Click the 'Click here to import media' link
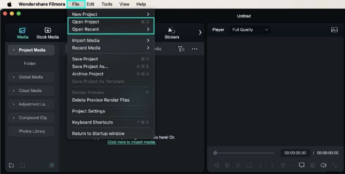 point(132,142)
